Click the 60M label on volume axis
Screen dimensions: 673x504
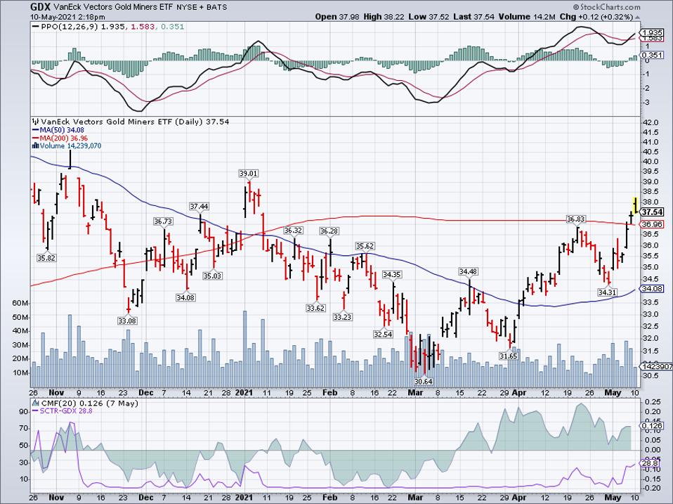[x=21, y=303]
